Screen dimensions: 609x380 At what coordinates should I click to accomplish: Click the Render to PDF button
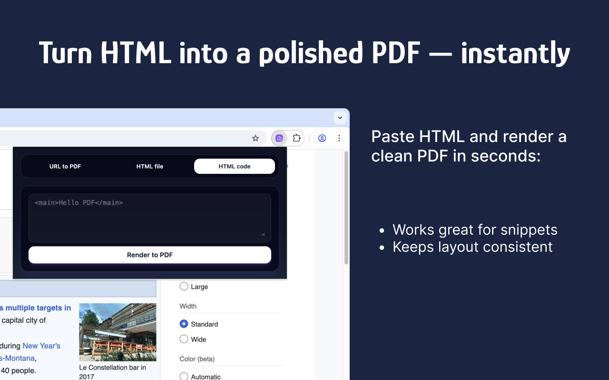click(150, 255)
